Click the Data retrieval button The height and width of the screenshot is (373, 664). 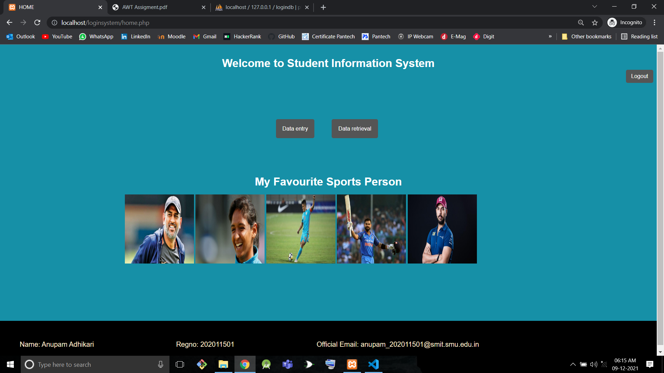[x=354, y=128]
